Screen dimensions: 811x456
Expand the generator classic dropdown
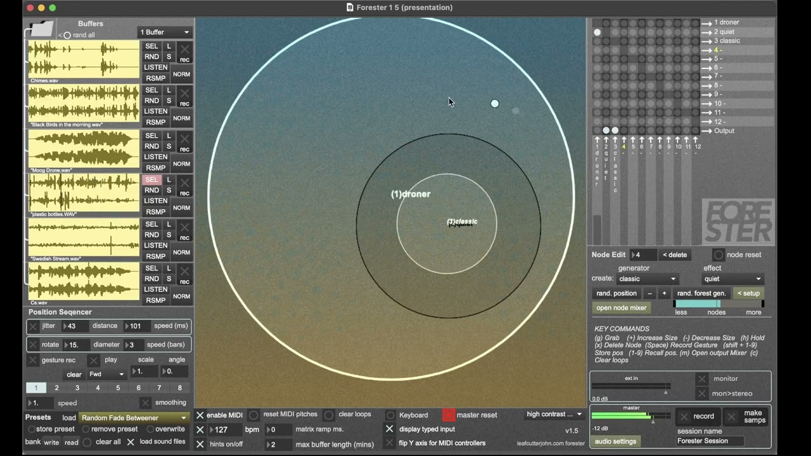pos(647,279)
